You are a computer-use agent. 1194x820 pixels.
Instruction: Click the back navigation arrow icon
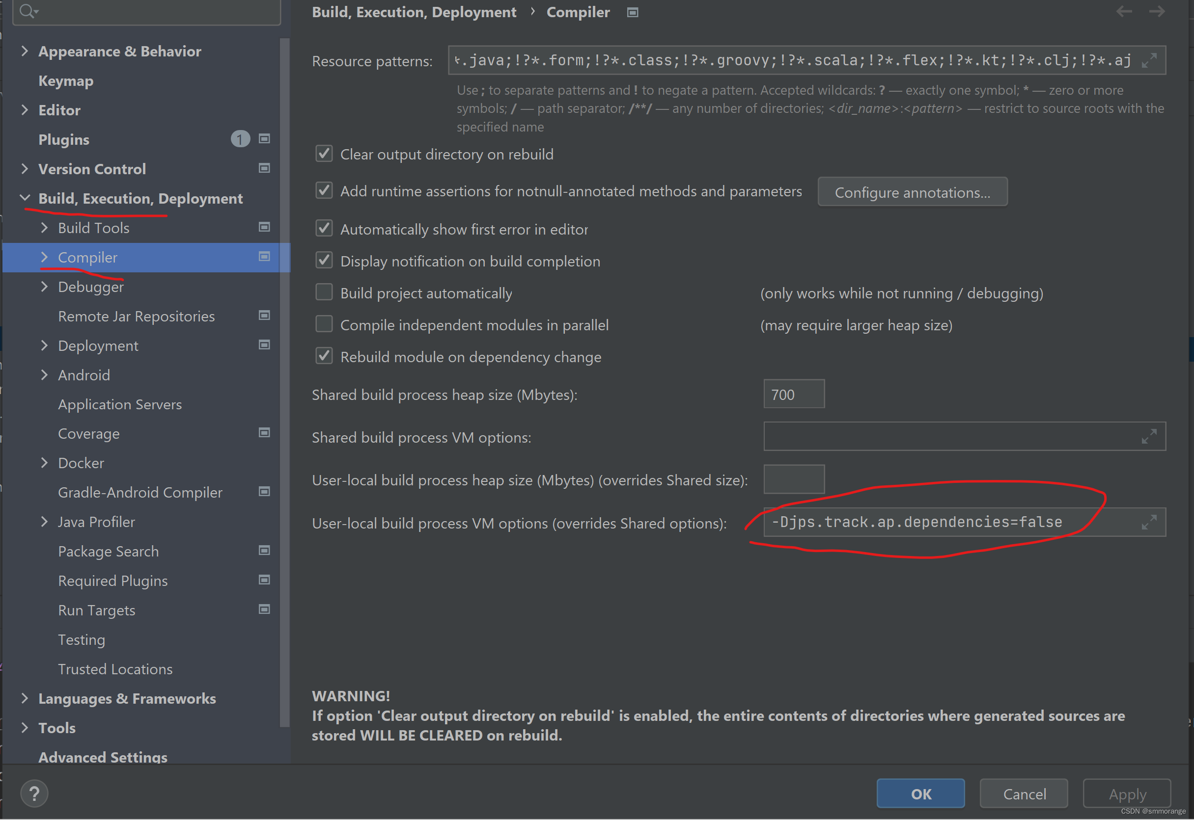pyautogui.click(x=1124, y=11)
